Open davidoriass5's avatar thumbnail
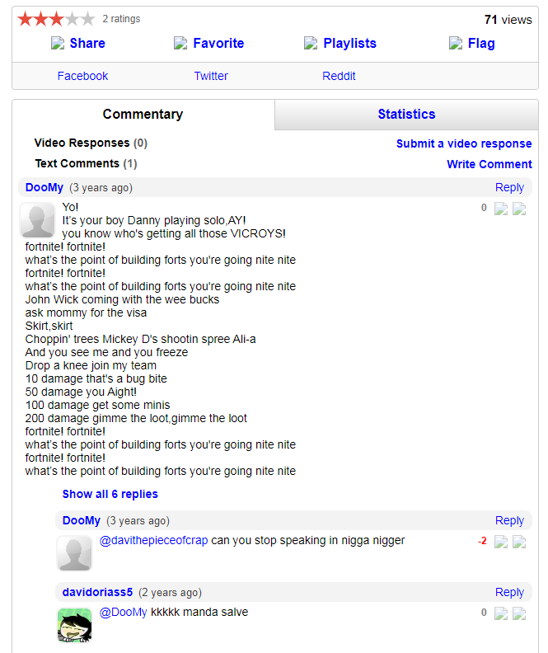548x653 pixels. (x=74, y=625)
